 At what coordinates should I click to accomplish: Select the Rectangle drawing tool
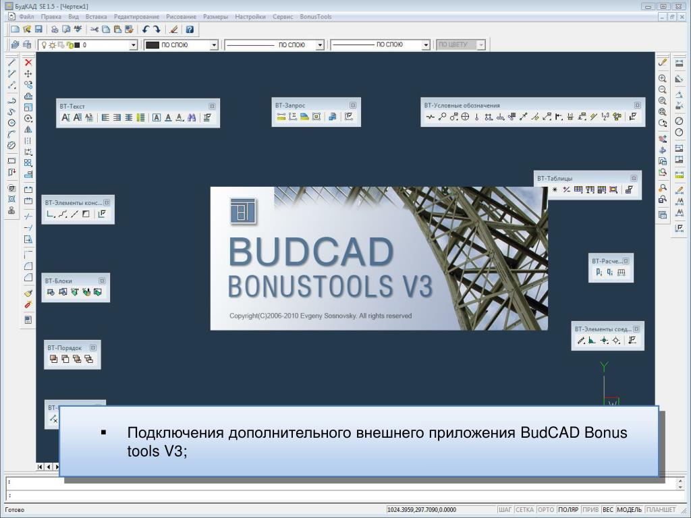(x=12, y=161)
